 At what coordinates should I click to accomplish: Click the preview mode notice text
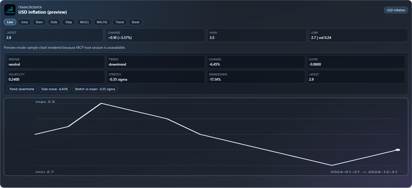(65, 48)
